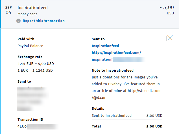Click the partially hidden inspirationfeed email link
This screenshot has width=179, height=134.
[118, 60]
